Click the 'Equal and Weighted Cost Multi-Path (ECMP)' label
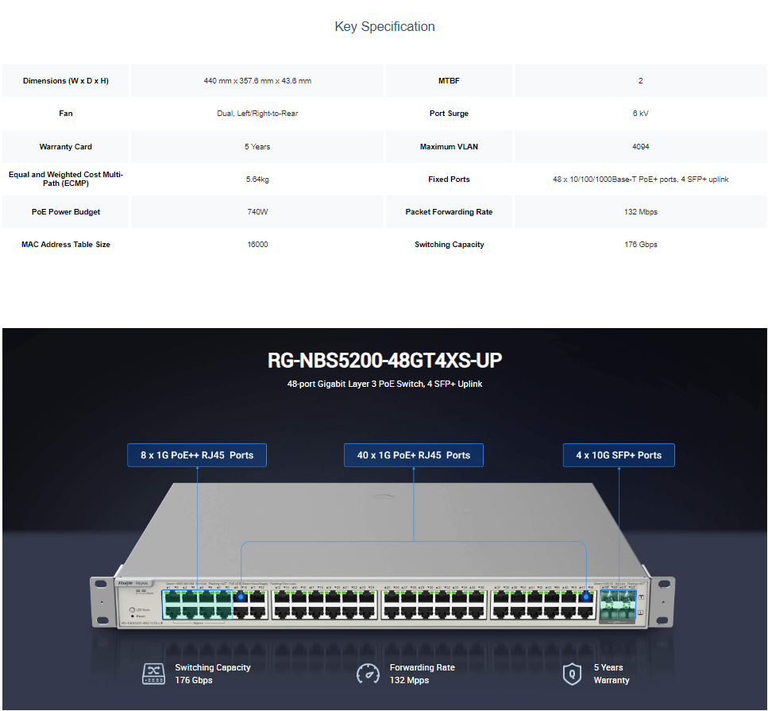768x711 pixels. pyautogui.click(x=66, y=179)
